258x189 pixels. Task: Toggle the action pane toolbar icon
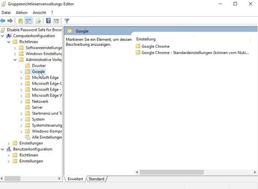[56, 21]
